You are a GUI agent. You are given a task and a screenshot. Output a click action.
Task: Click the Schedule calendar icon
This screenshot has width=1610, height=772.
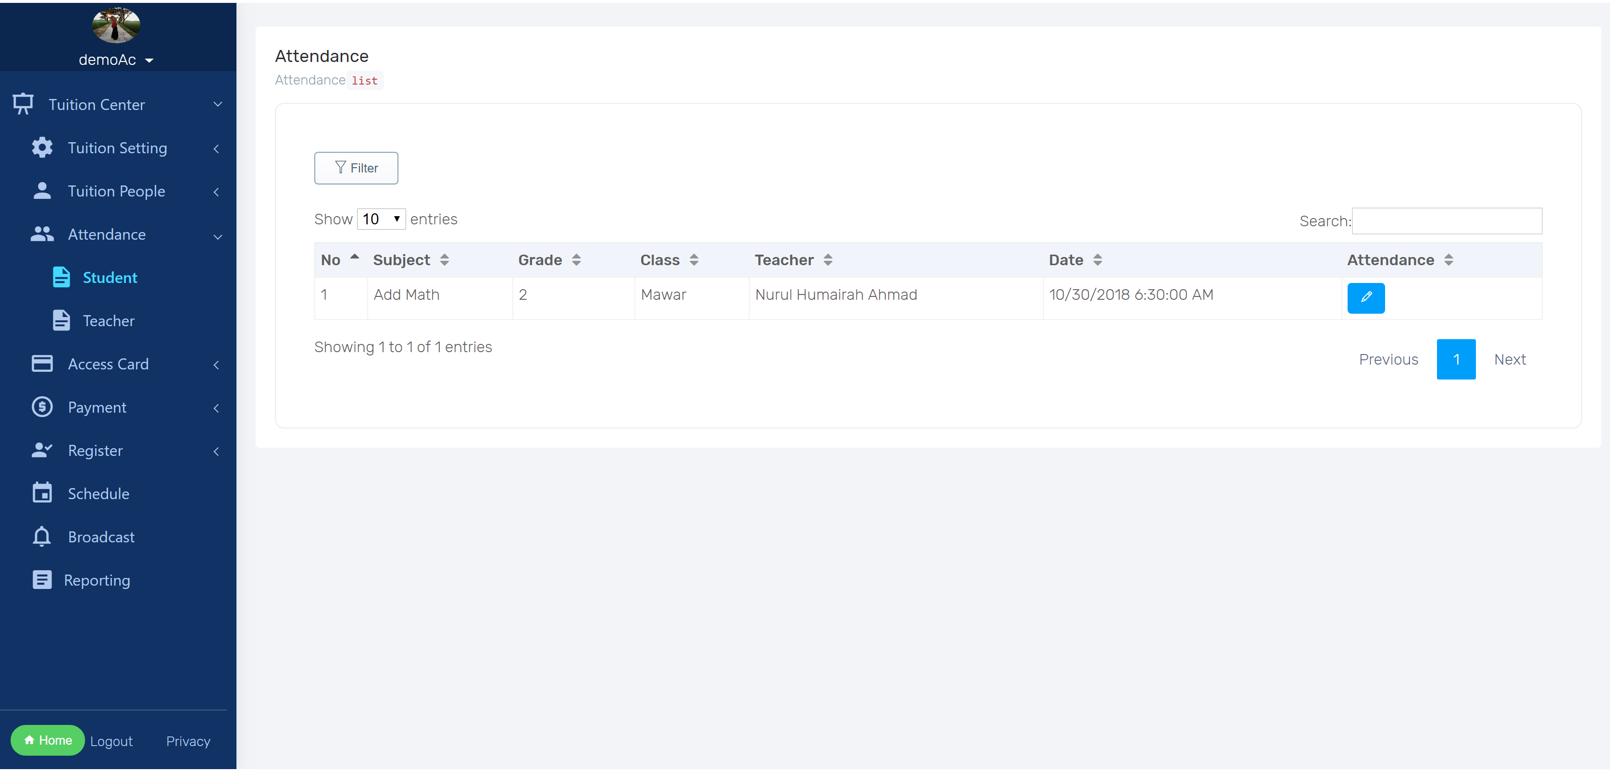point(42,493)
